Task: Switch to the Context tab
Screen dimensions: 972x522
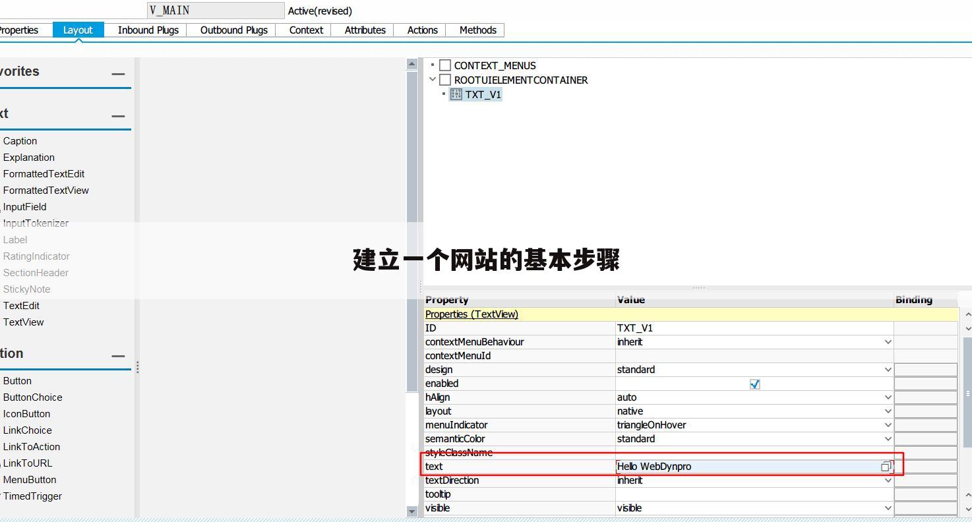Action: (x=305, y=30)
